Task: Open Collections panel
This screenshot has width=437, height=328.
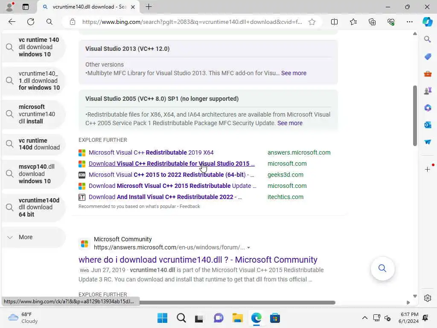Action: pyautogui.click(x=372, y=22)
